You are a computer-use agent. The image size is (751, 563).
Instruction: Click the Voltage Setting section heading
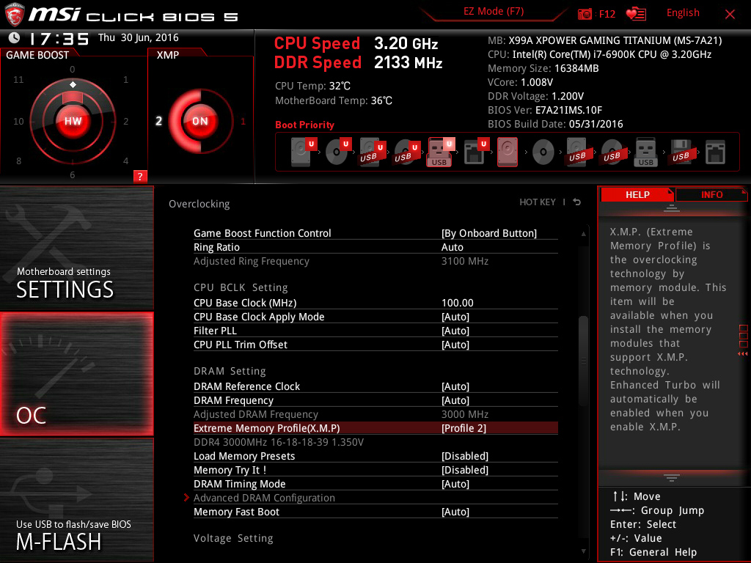point(233,538)
